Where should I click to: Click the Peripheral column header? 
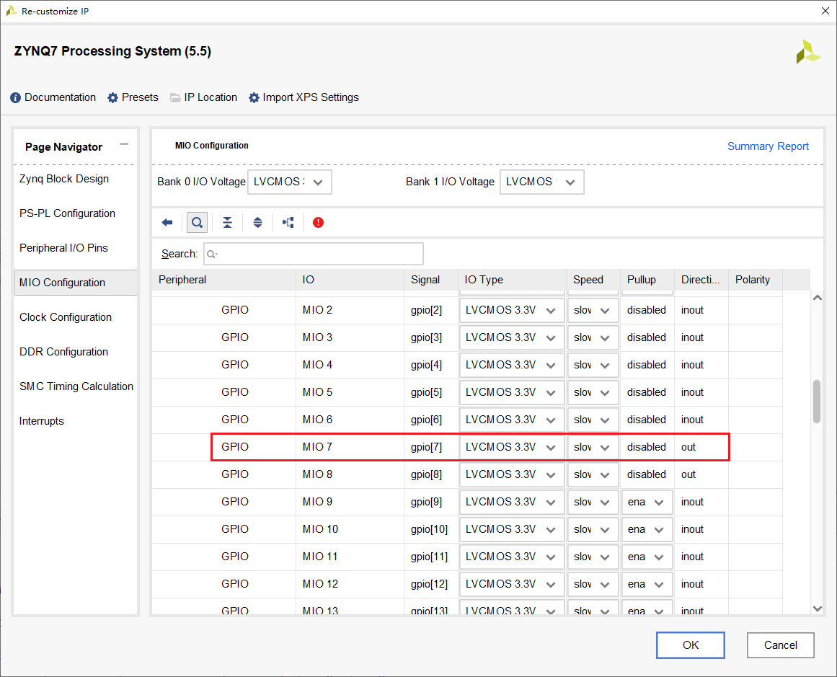[223, 280]
